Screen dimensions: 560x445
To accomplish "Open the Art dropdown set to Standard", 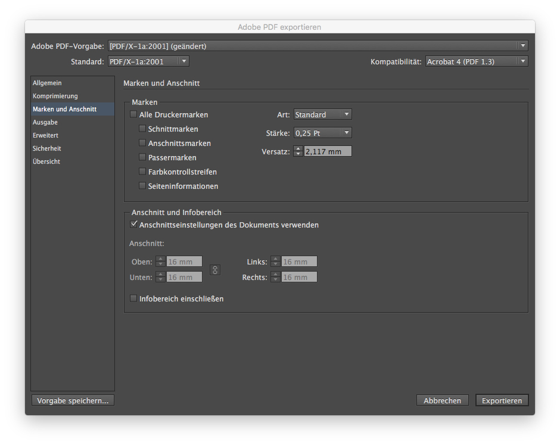I will [x=322, y=114].
